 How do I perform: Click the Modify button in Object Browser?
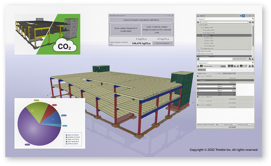click(x=223, y=66)
